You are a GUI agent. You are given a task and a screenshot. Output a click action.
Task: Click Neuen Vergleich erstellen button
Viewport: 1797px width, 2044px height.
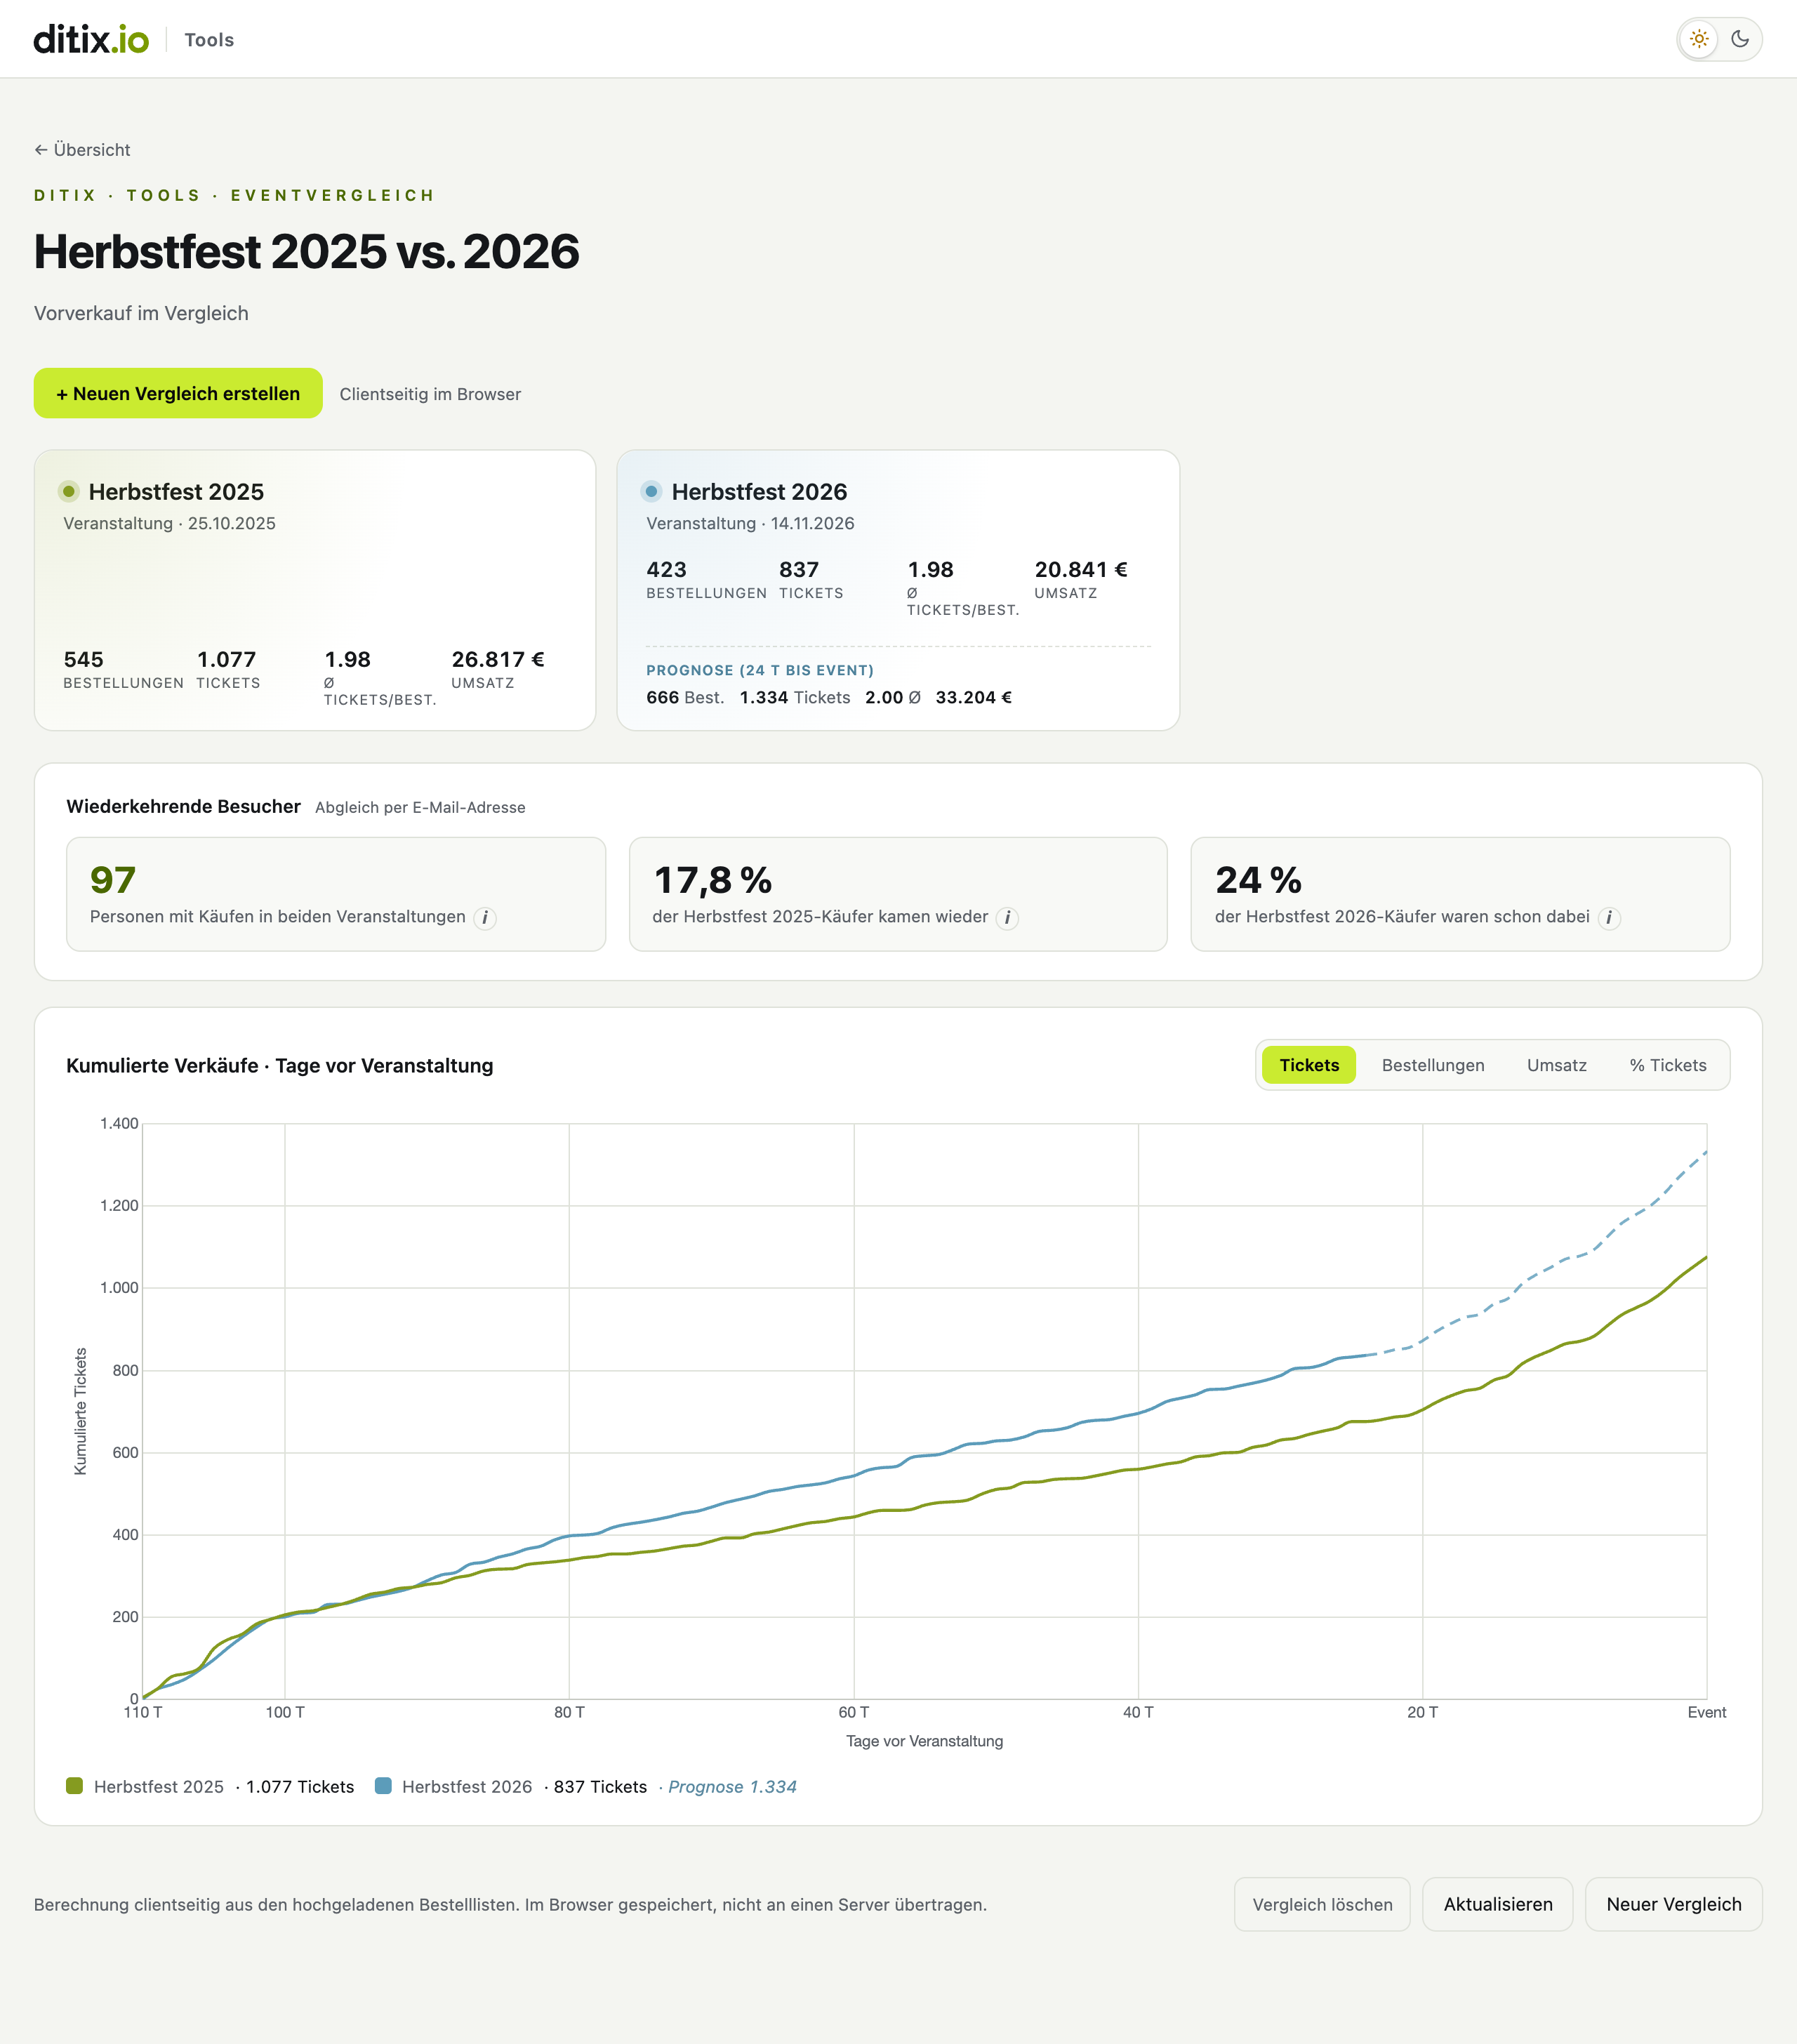178,393
